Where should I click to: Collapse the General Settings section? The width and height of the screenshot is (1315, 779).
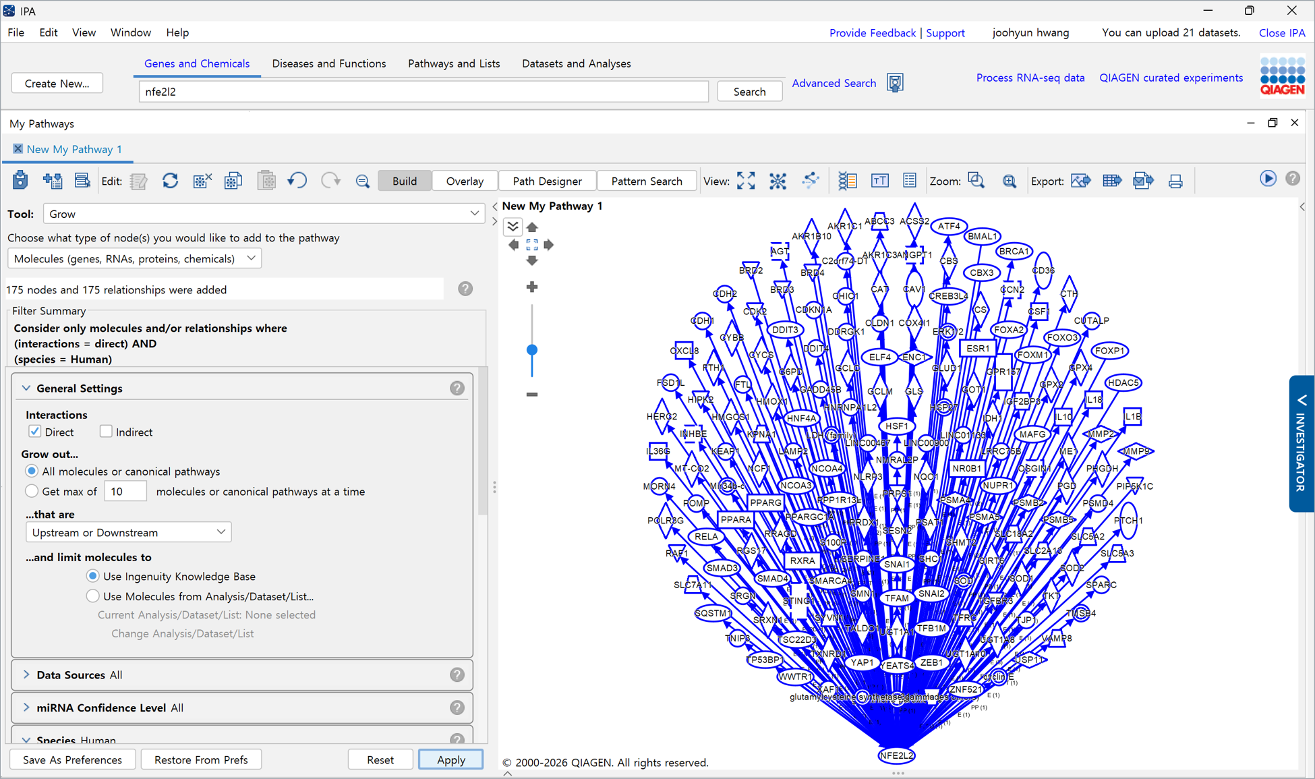(x=26, y=388)
